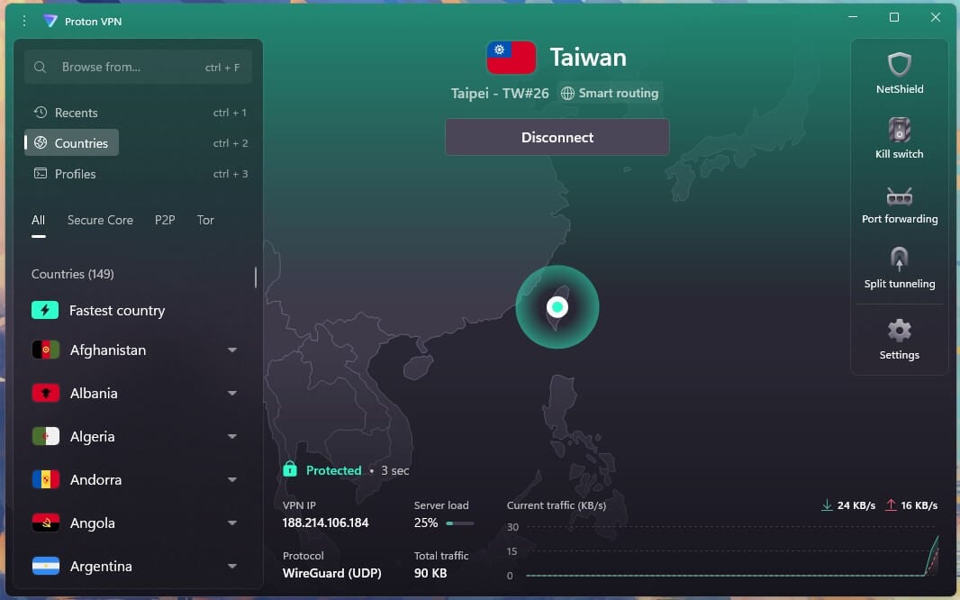Click the Countries (149) heading
Image resolution: width=960 pixels, height=600 pixels.
[x=72, y=274]
